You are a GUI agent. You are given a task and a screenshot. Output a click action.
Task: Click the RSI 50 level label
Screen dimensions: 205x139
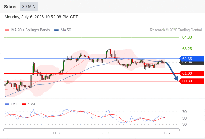[184, 118]
